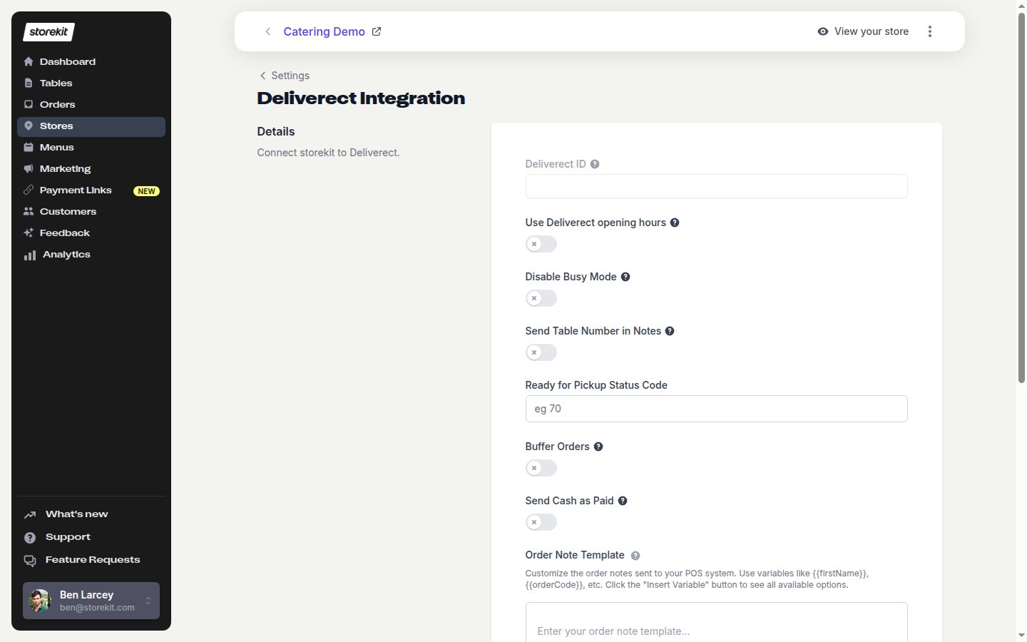The width and height of the screenshot is (1027, 642).
Task: Click the help icon for Buffer Orders
Action: click(598, 447)
